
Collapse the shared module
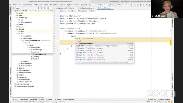pyautogui.click(x=15, y=29)
